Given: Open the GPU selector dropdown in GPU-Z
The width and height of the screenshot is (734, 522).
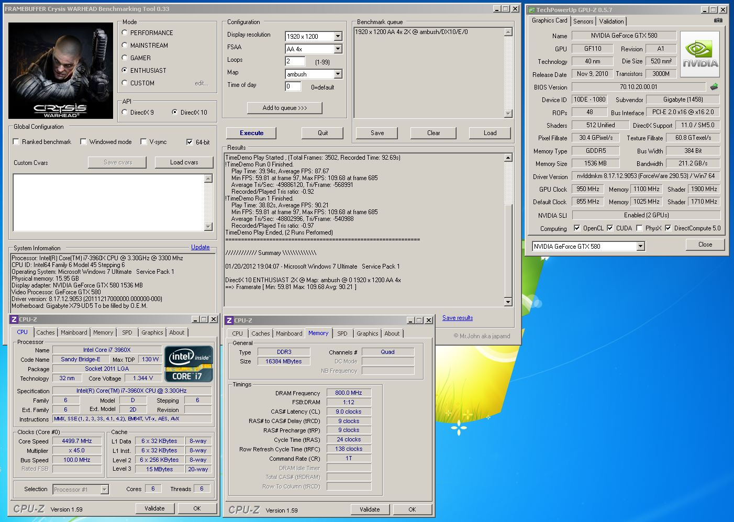Looking at the screenshot, I should click(640, 247).
